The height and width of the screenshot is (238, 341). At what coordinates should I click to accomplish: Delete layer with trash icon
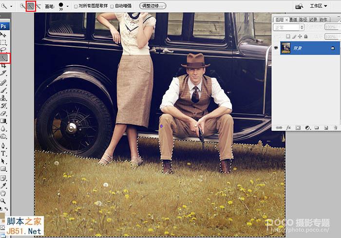(x=336, y=128)
